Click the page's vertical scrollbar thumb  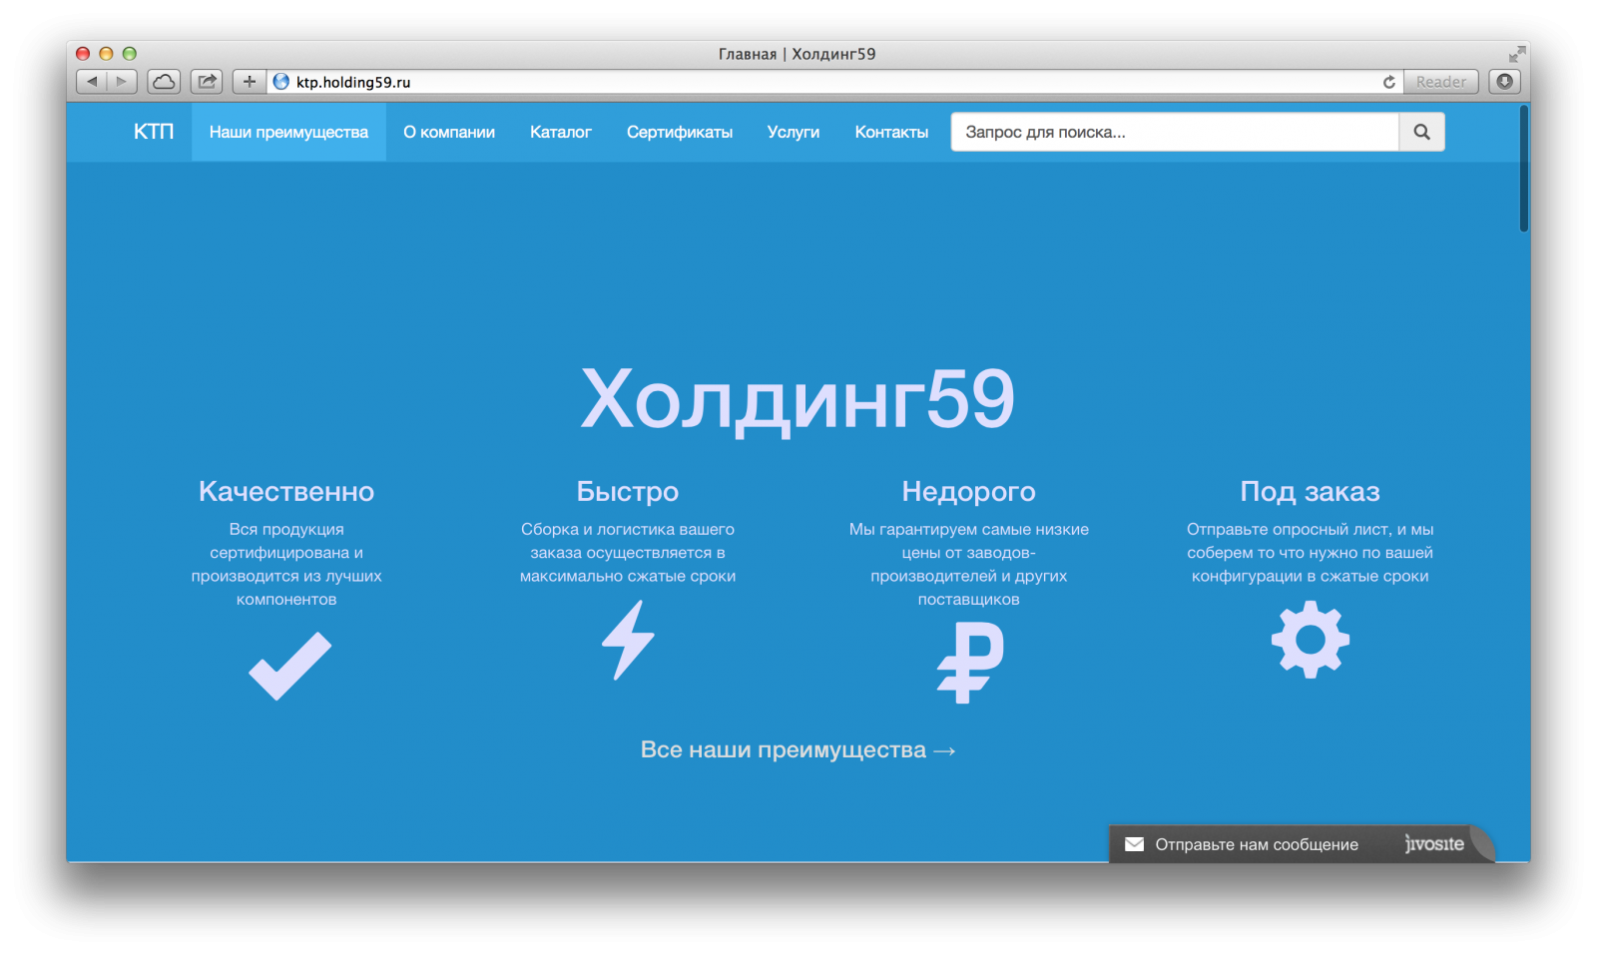point(1524,168)
